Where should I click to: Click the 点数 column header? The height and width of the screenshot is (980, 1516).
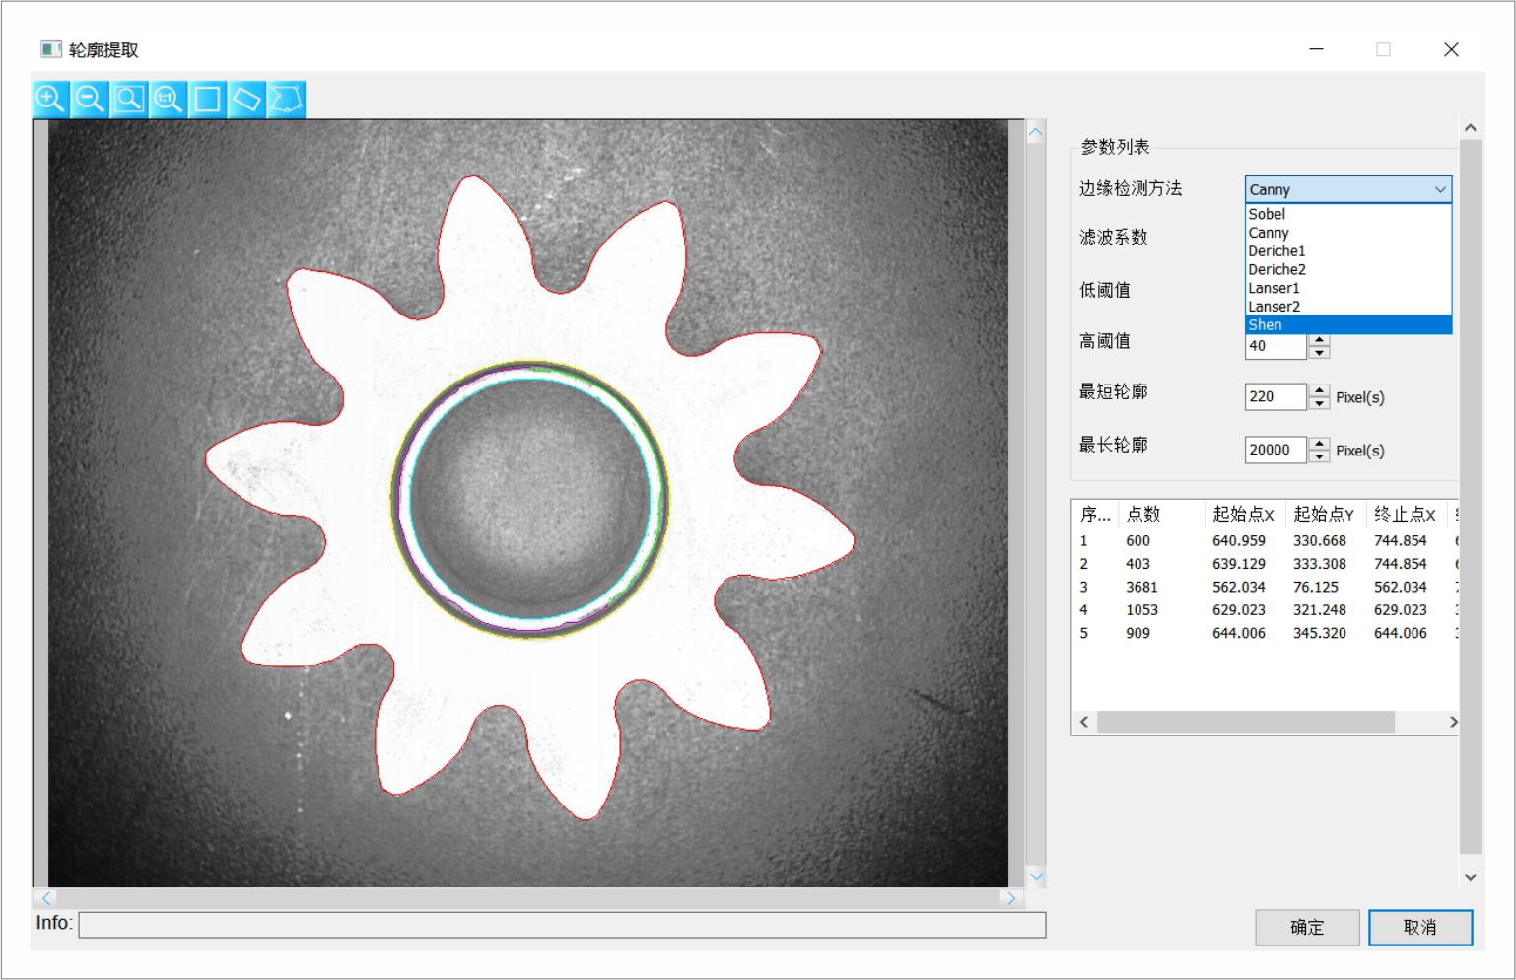(1143, 514)
